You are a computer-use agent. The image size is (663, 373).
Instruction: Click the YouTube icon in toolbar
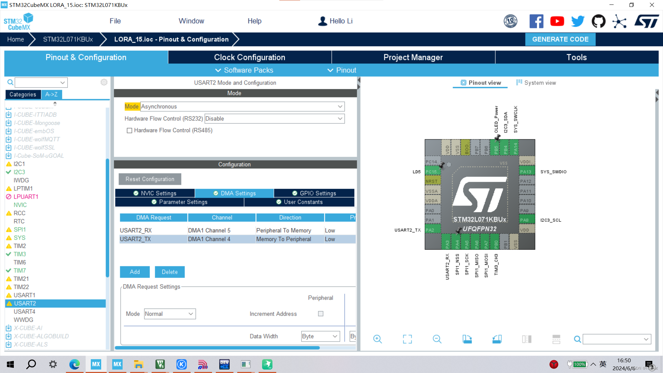click(557, 21)
